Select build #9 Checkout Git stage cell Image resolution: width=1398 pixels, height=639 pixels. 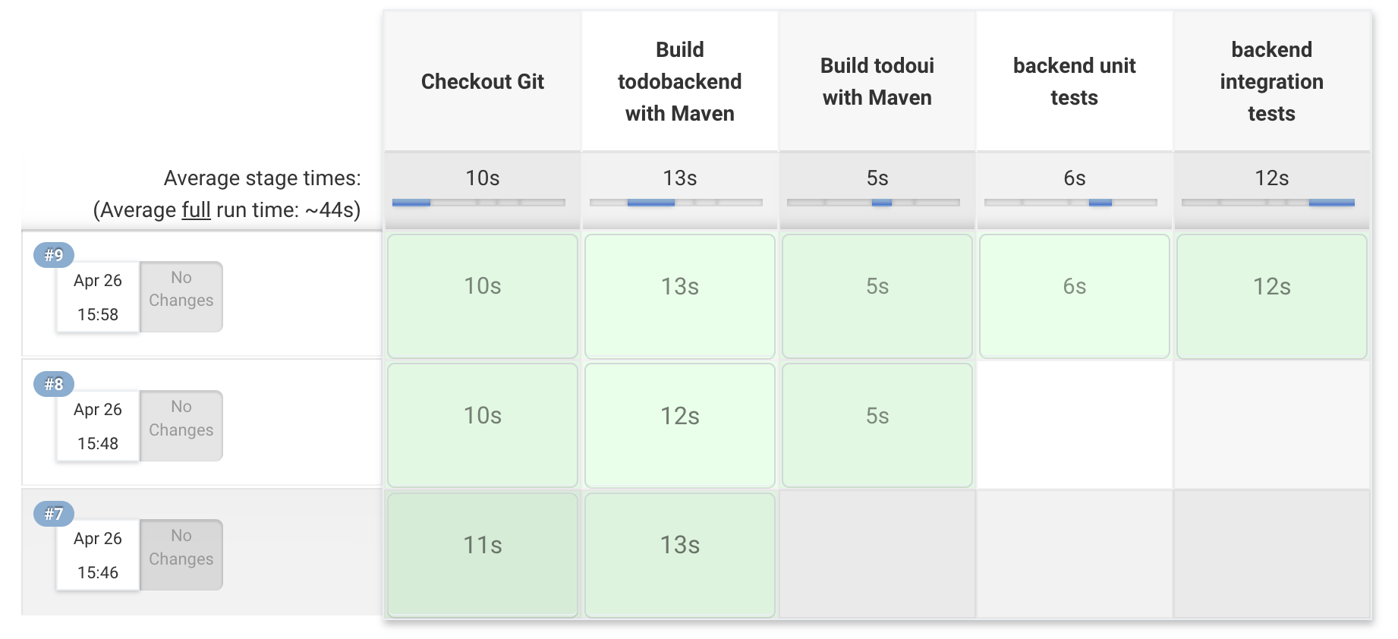click(483, 296)
